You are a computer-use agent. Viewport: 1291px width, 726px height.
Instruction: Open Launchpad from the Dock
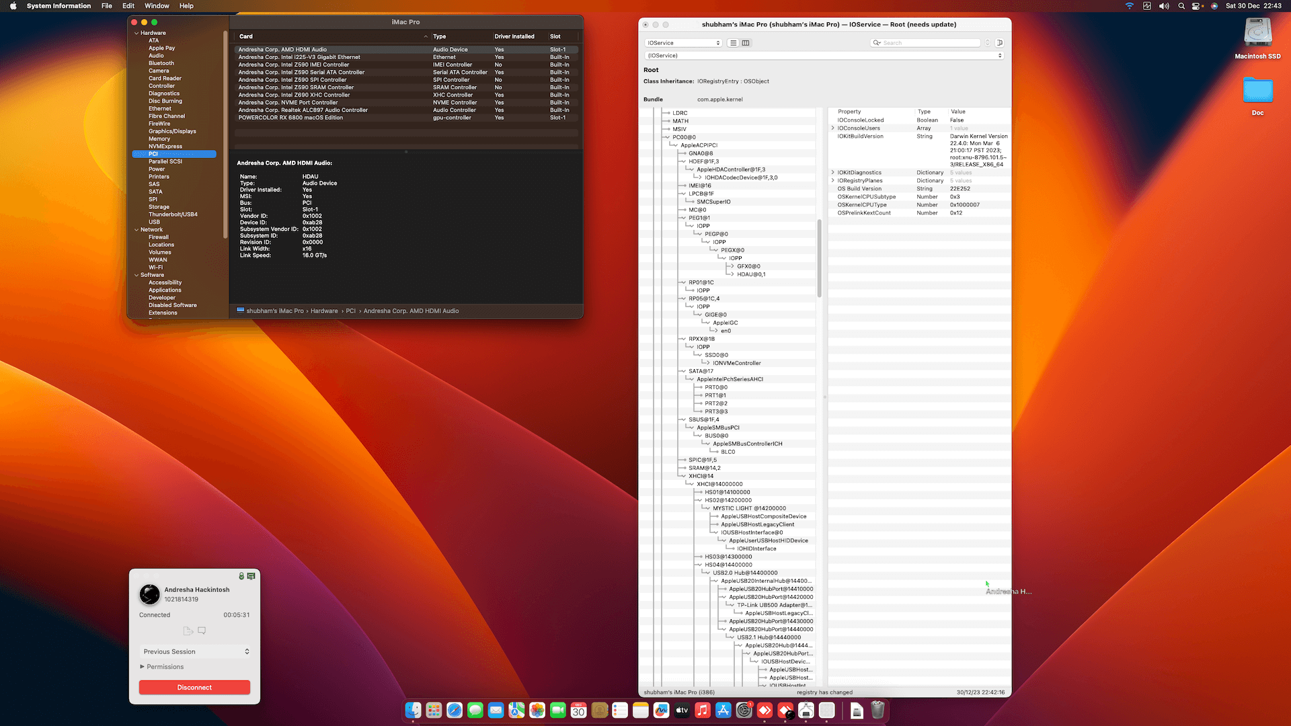coord(434,710)
